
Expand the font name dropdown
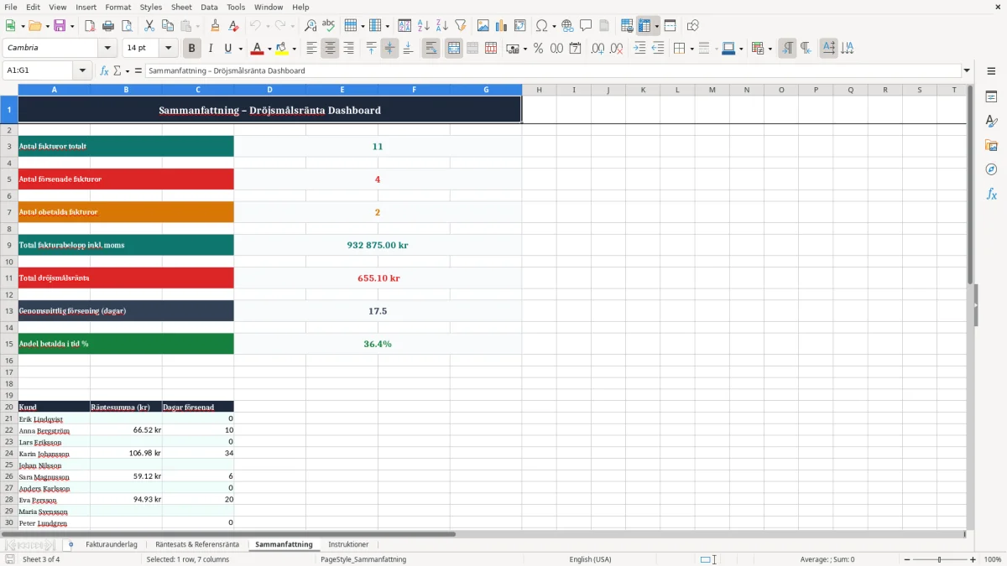coord(107,49)
